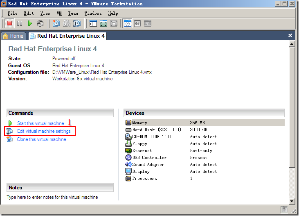Open the VM menu
This screenshot has height=216, width=299.
click(59, 14)
